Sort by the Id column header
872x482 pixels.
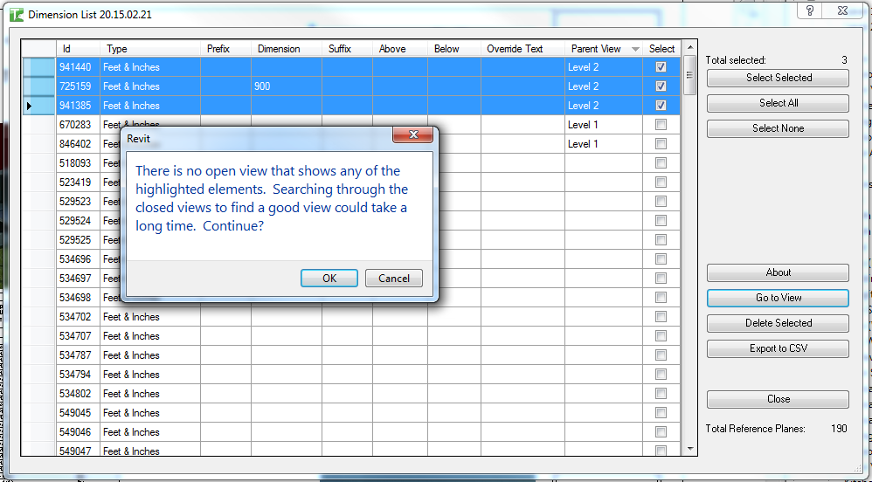pos(77,49)
